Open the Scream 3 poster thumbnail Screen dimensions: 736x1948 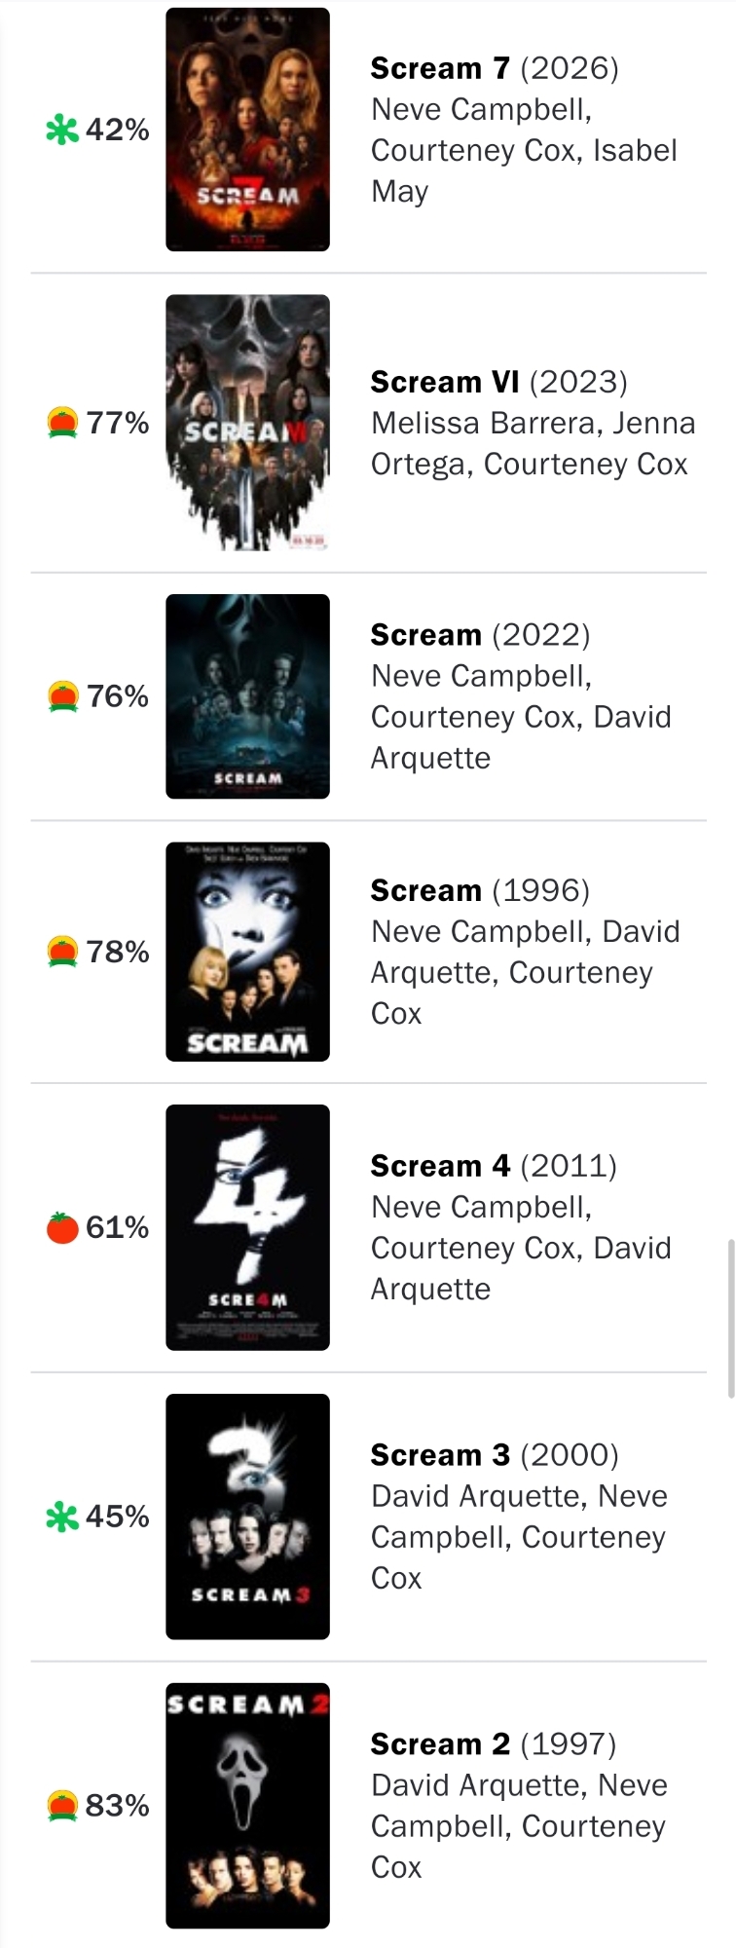(247, 1517)
